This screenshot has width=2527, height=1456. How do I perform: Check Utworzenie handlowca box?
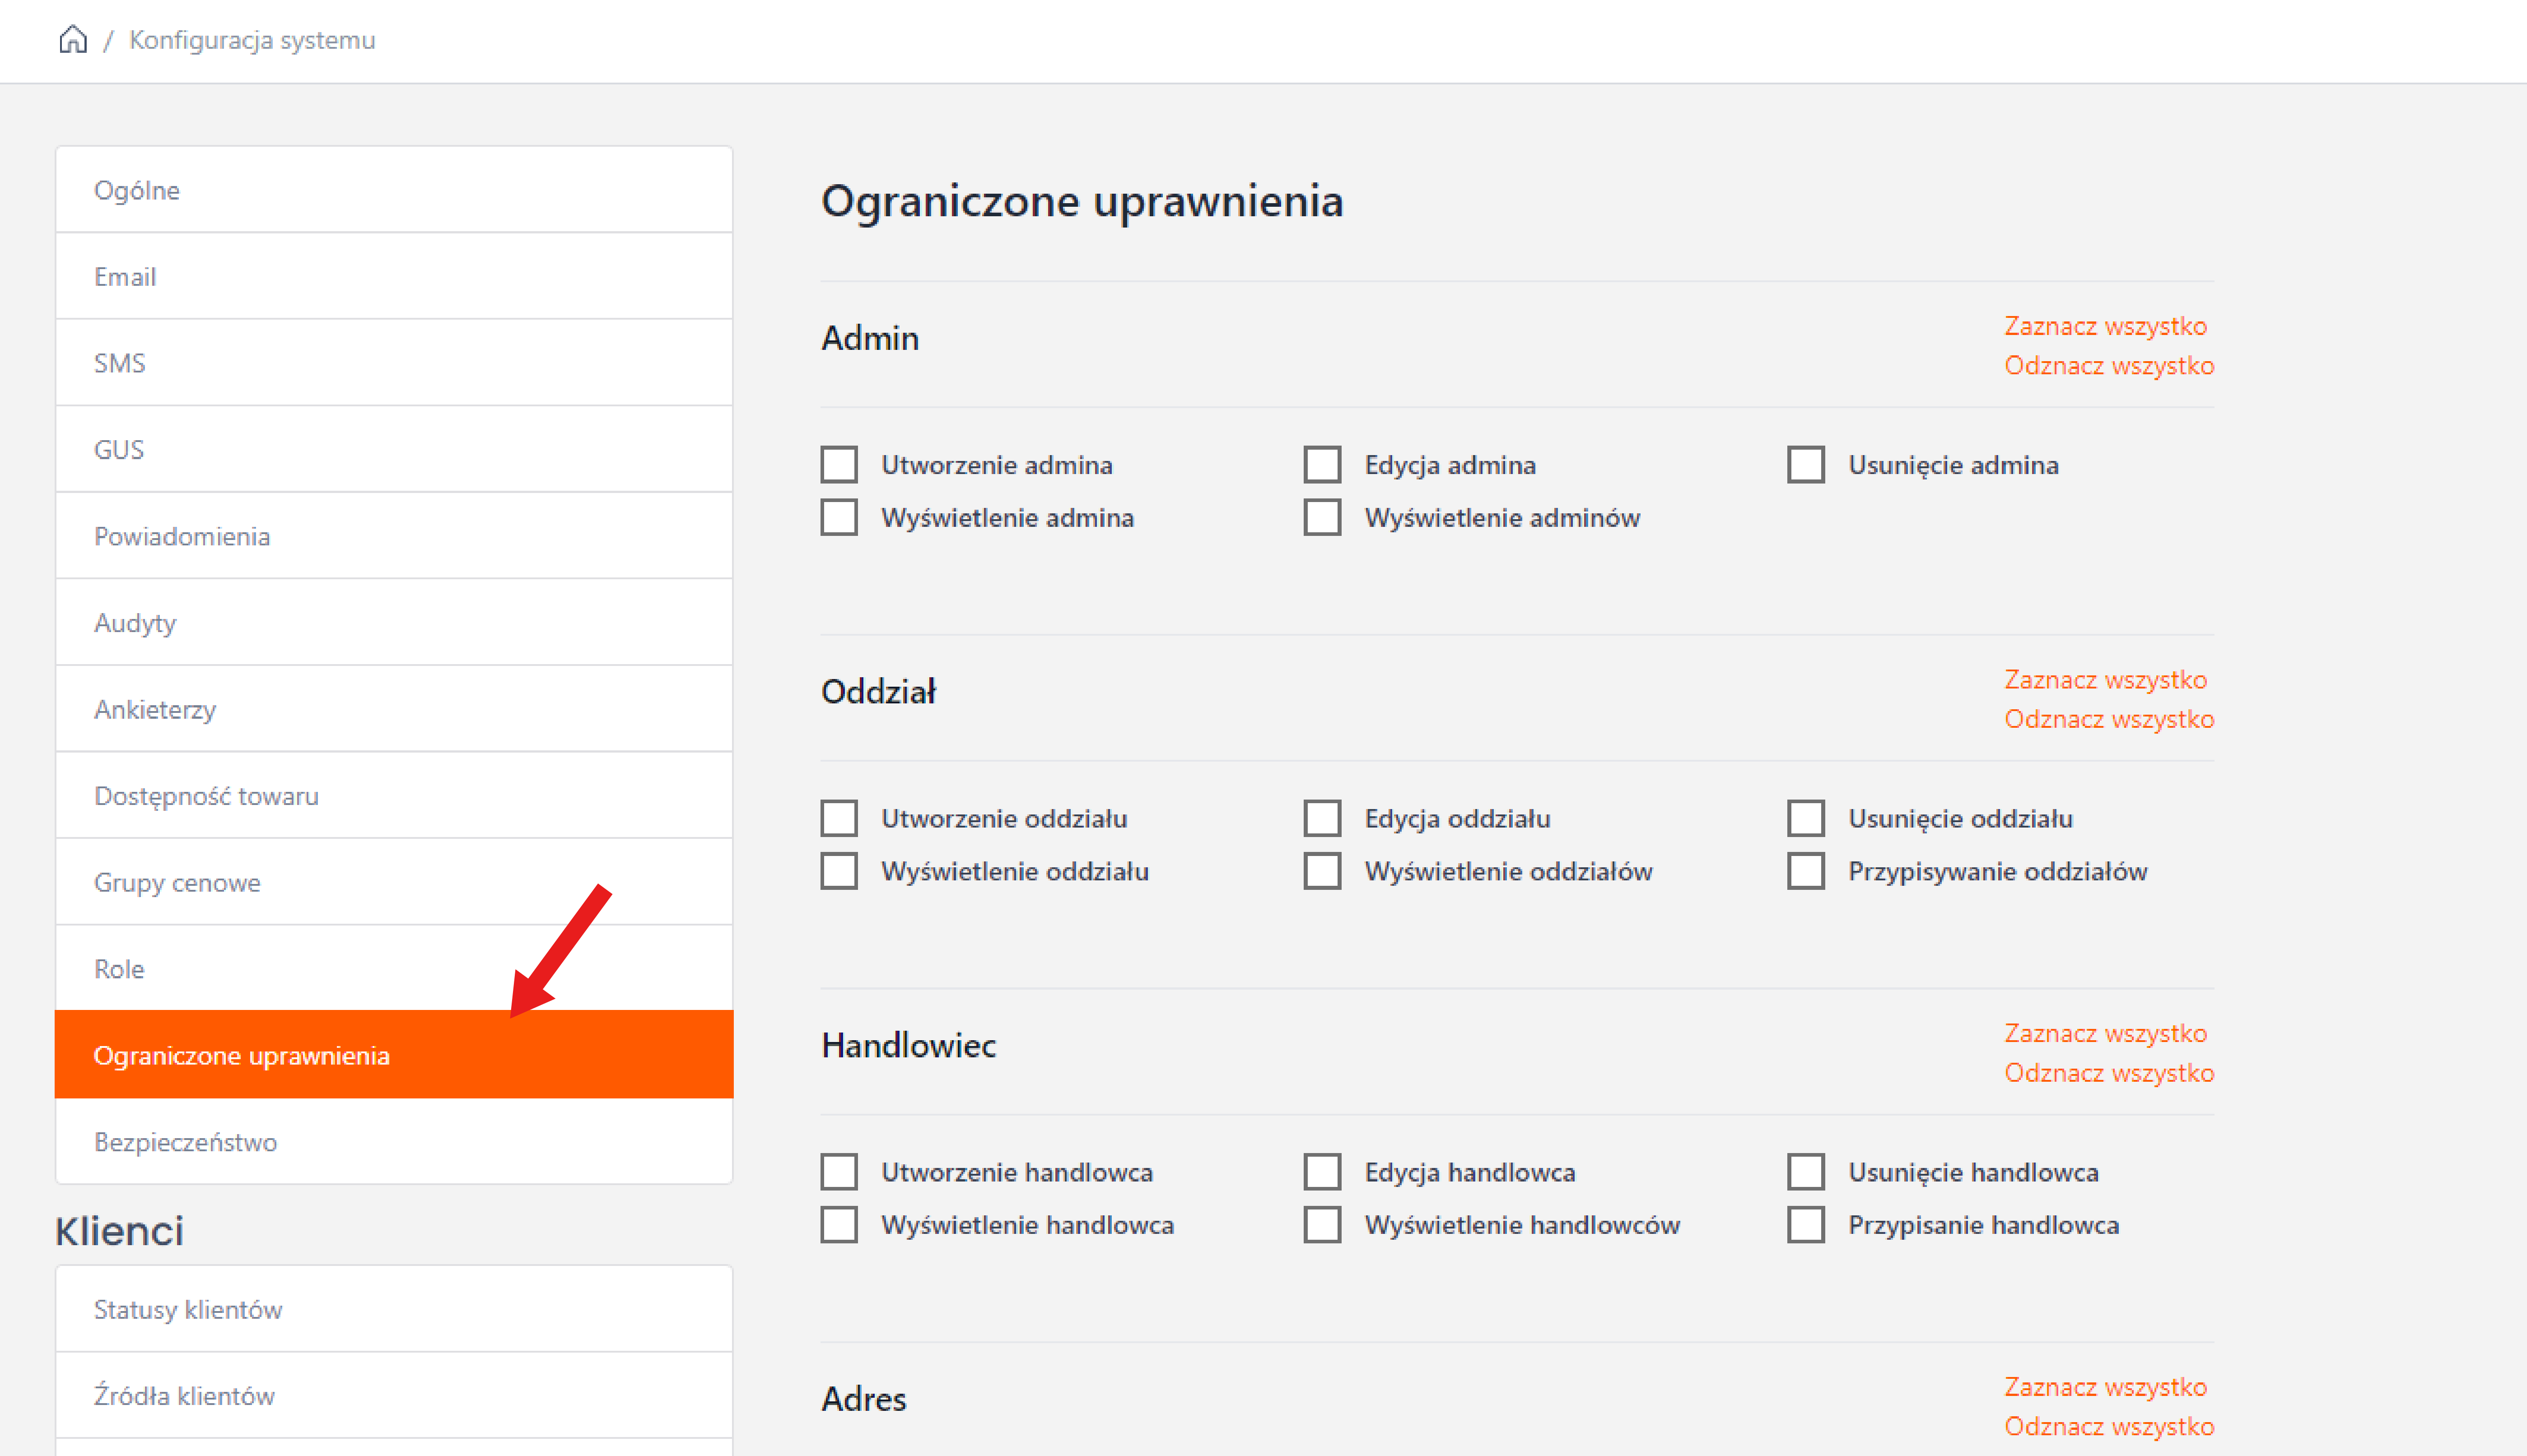(x=838, y=1172)
